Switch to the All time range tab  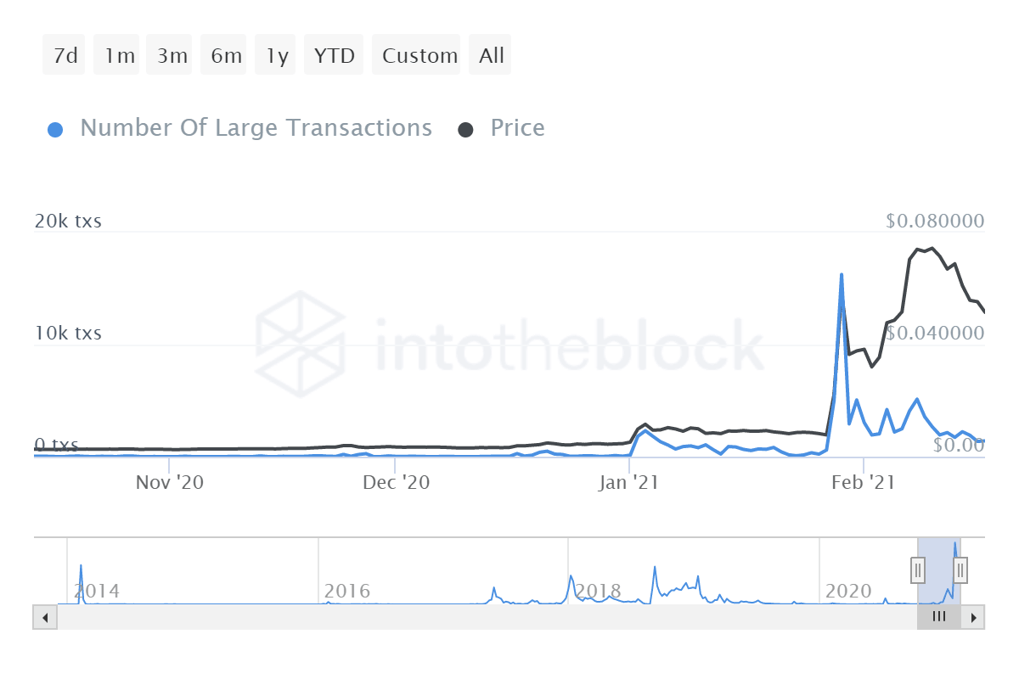pos(490,54)
